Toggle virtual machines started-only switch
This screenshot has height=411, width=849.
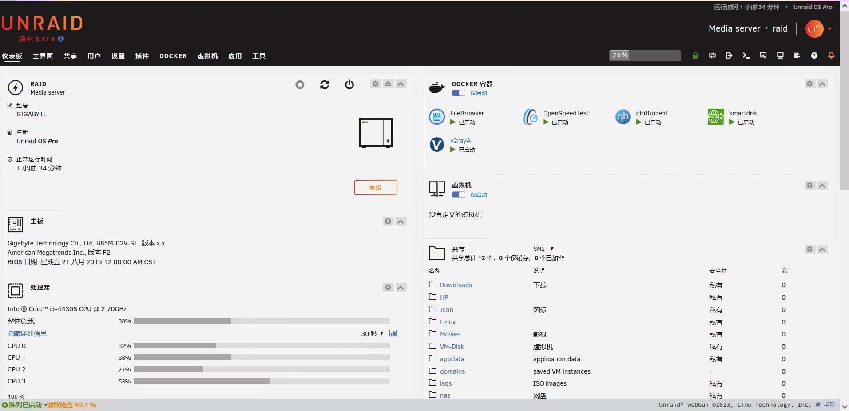click(458, 195)
